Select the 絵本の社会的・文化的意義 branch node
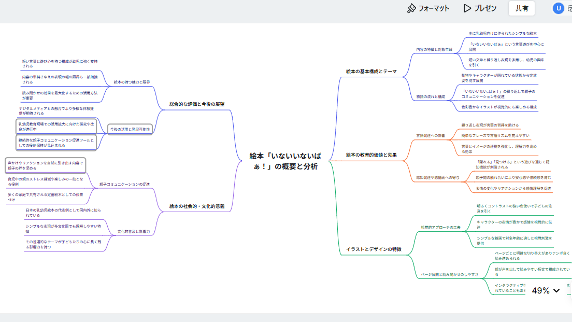The width and height of the screenshot is (572, 322). [197, 206]
